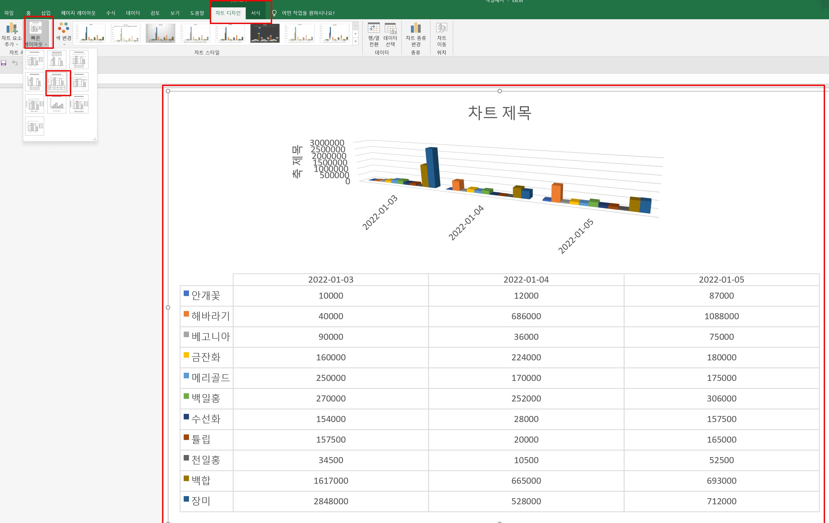The image size is (829, 523).
Task: Click the 장미 legend entry in data table
Action: [200, 501]
